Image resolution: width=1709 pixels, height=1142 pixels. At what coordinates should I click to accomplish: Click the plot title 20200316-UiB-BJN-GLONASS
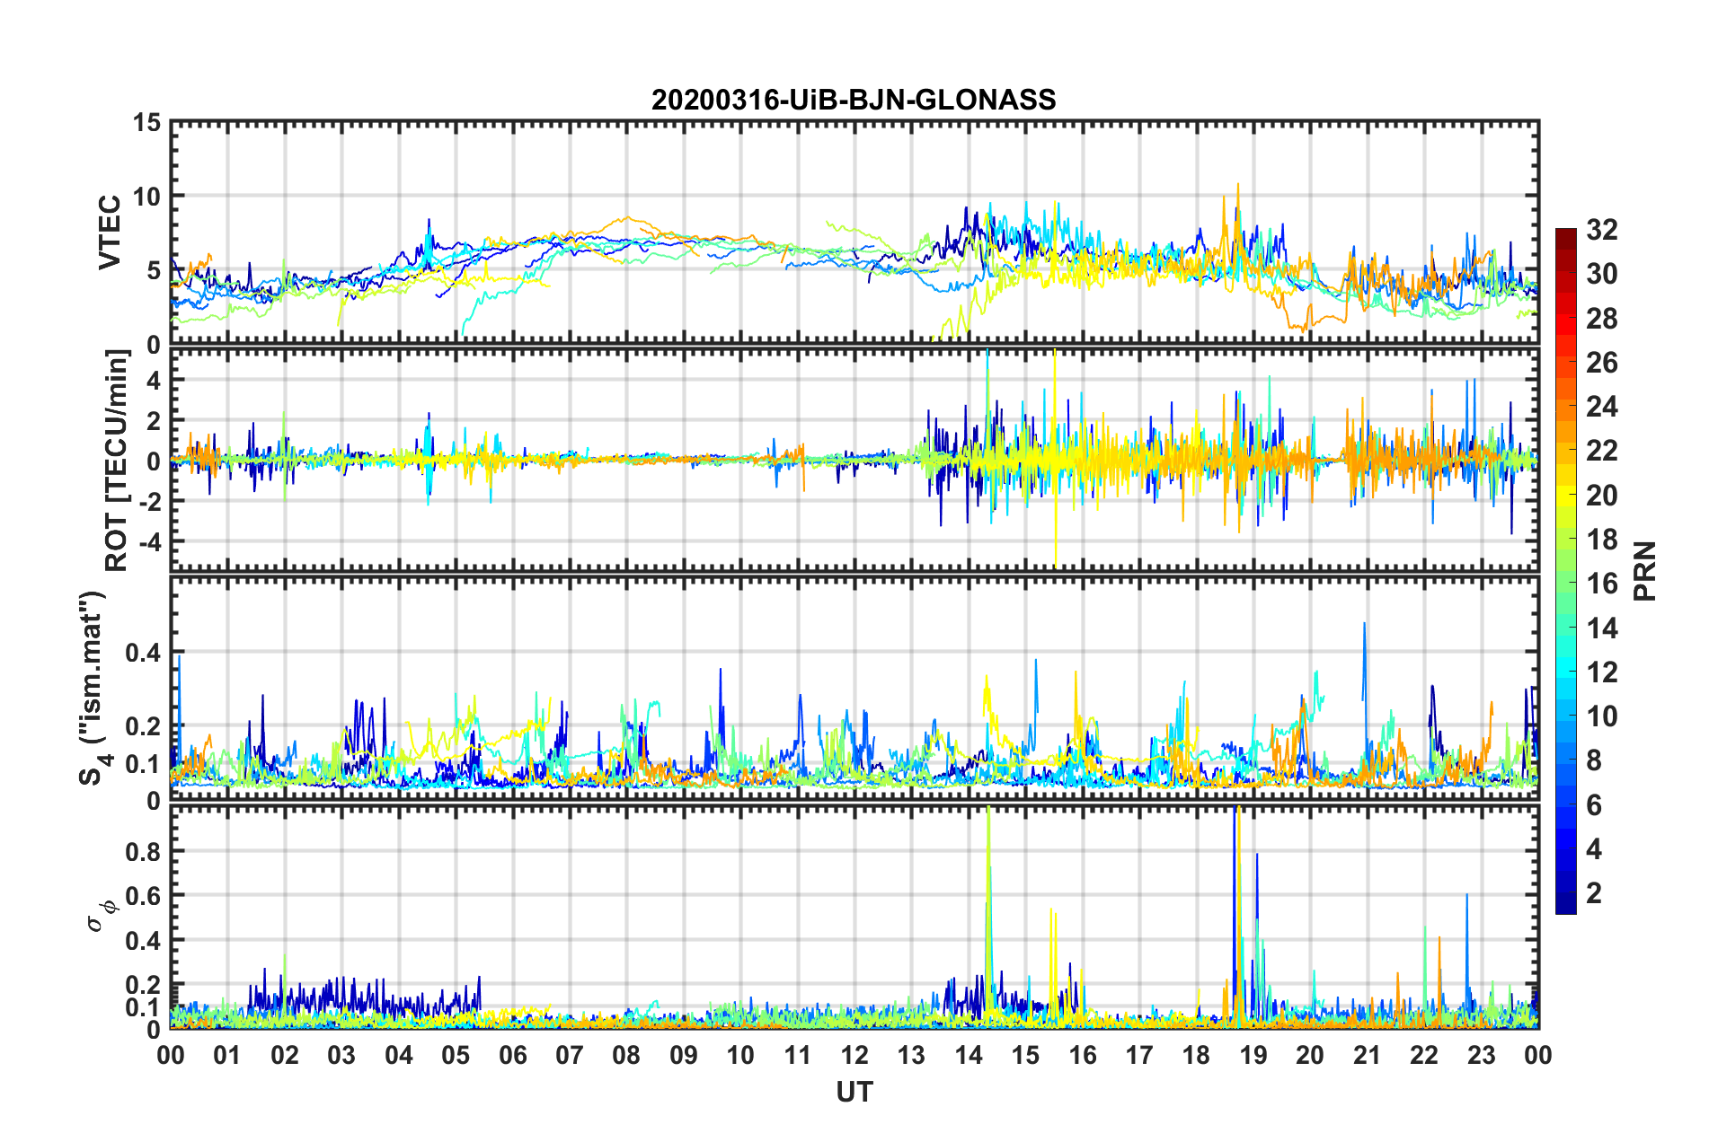[x=854, y=100]
